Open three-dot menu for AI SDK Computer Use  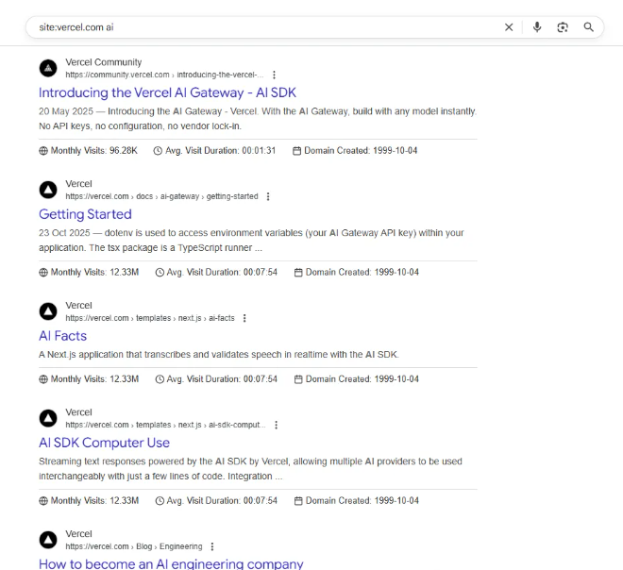point(276,425)
